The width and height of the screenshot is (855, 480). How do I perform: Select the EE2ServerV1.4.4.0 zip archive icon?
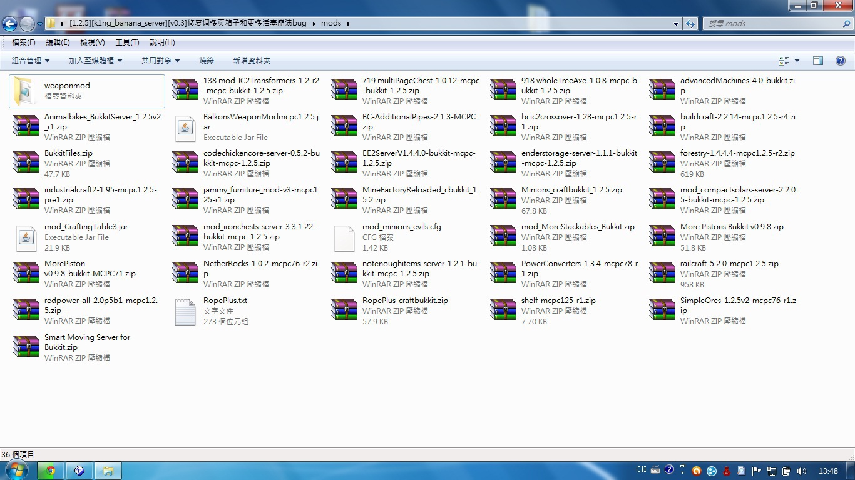(344, 163)
